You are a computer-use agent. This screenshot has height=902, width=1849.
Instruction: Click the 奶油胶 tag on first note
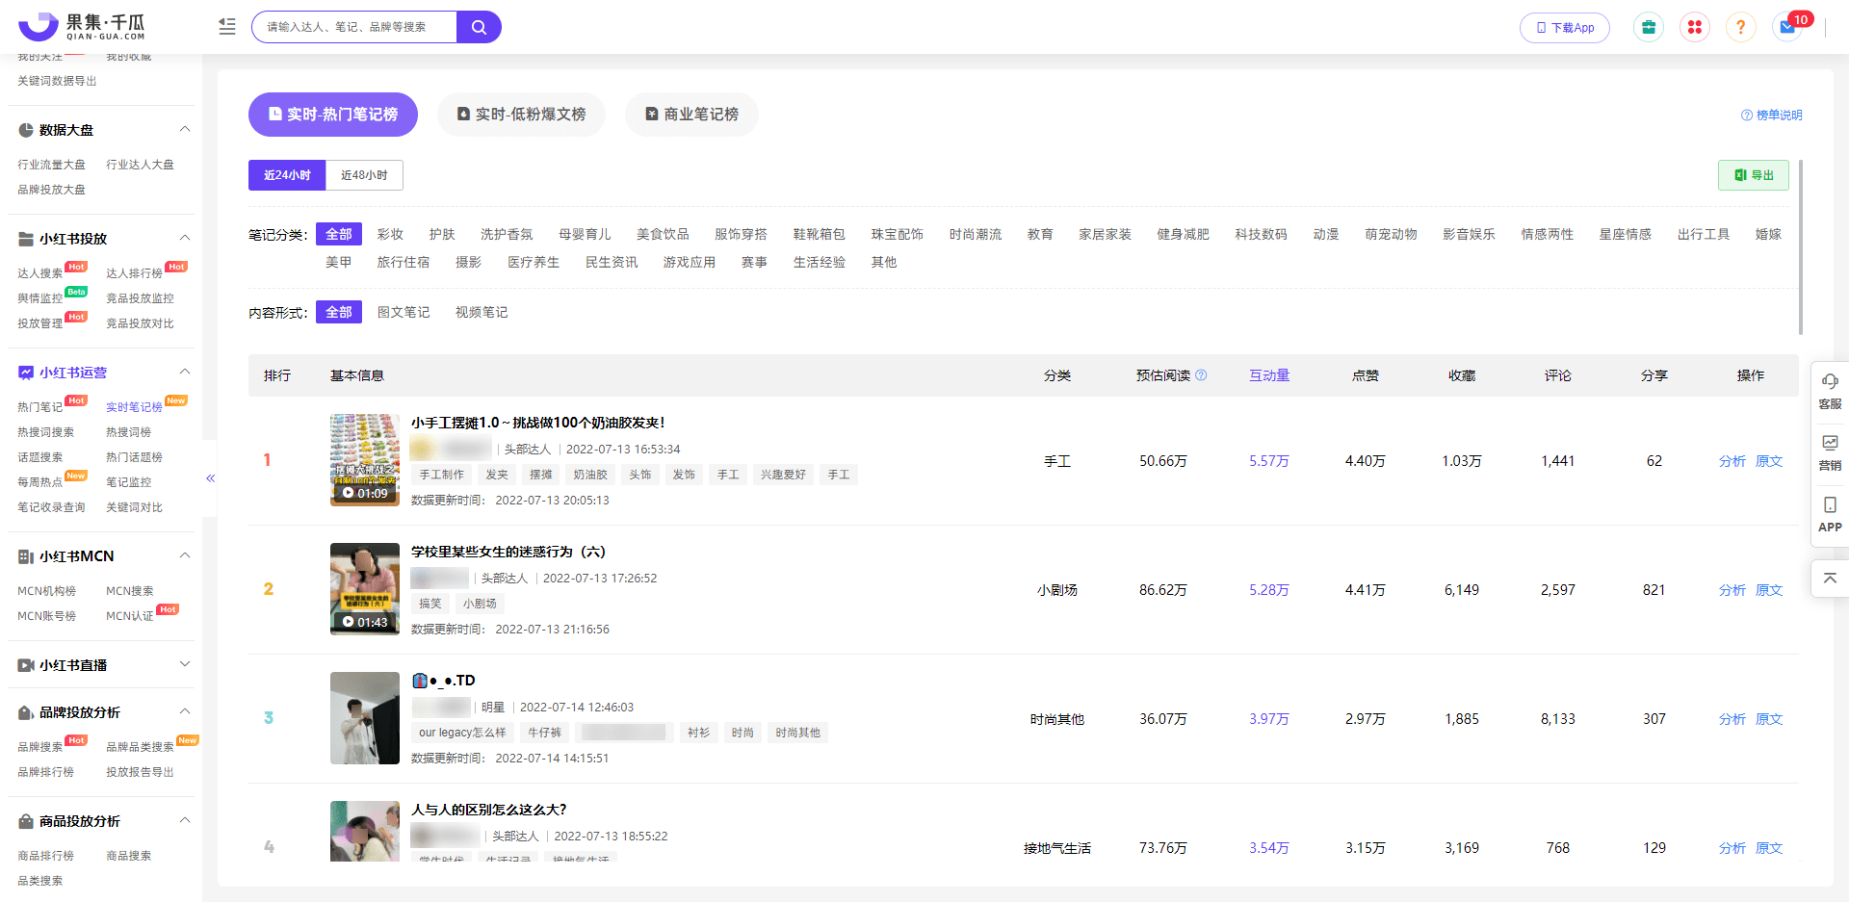coord(590,475)
